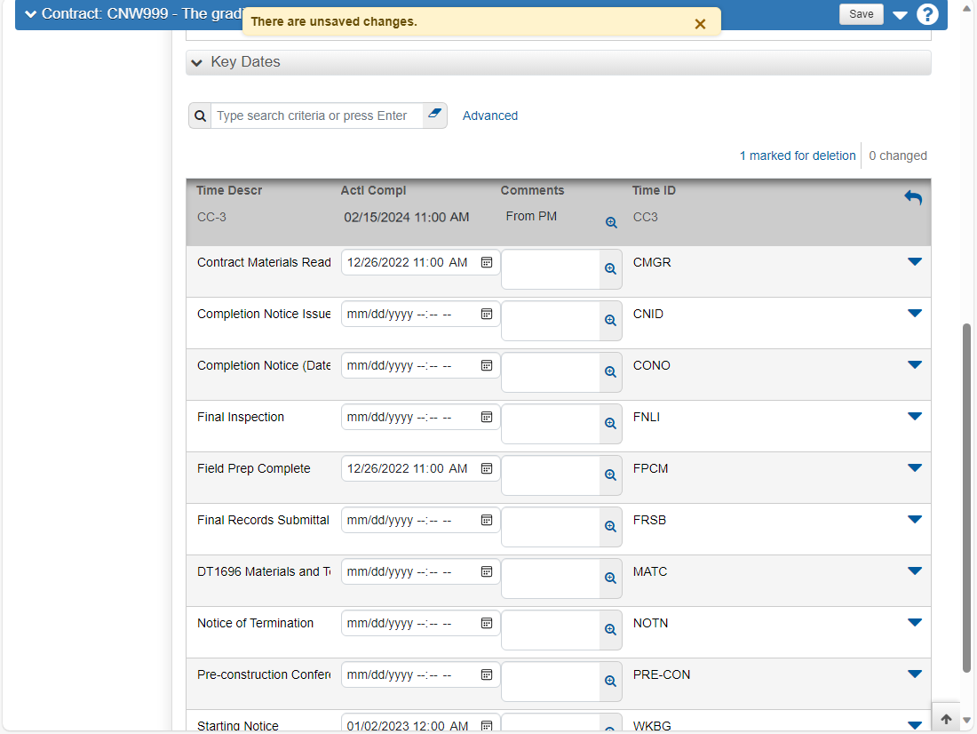The height and width of the screenshot is (734, 977).
Task: Dismiss the unsaved changes notification
Action: 700,24
